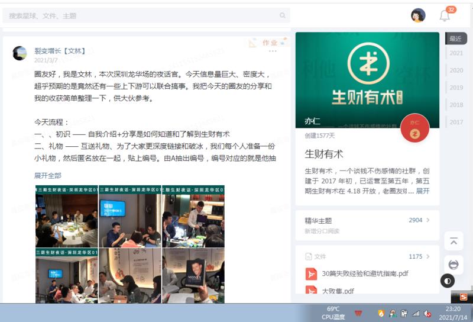Click the 生财有术 group title
473x322 pixels.
(323, 154)
